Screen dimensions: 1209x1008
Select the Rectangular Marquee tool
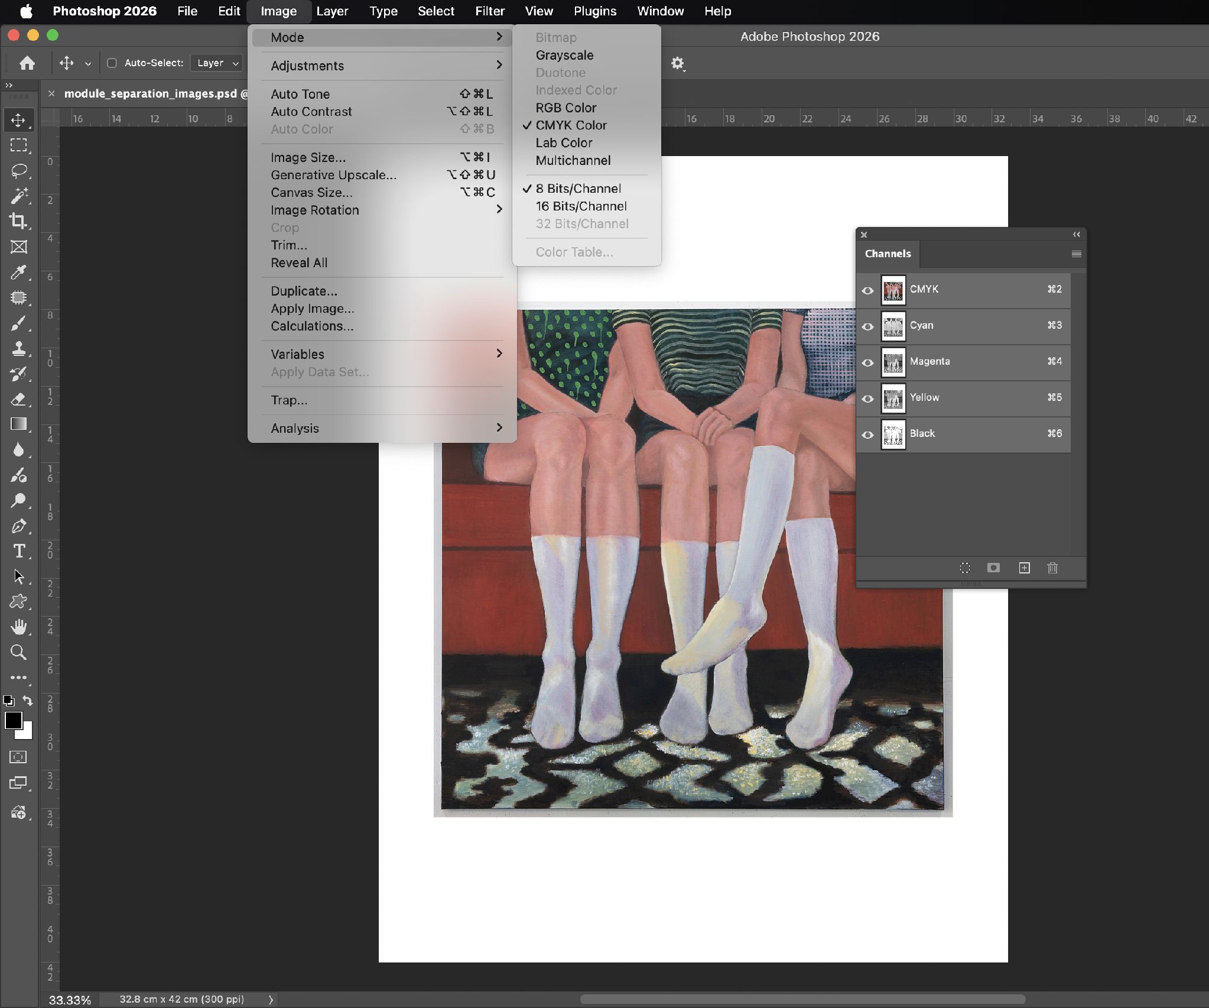[18, 145]
